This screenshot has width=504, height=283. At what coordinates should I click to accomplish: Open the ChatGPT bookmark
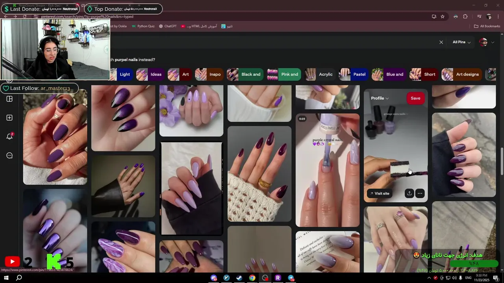click(x=168, y=26)
